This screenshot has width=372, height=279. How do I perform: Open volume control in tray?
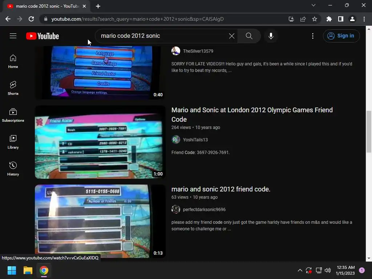[x=328, y=270]
